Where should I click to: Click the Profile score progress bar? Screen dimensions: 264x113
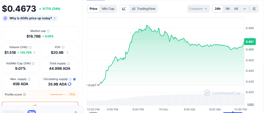tap(58, 94)
